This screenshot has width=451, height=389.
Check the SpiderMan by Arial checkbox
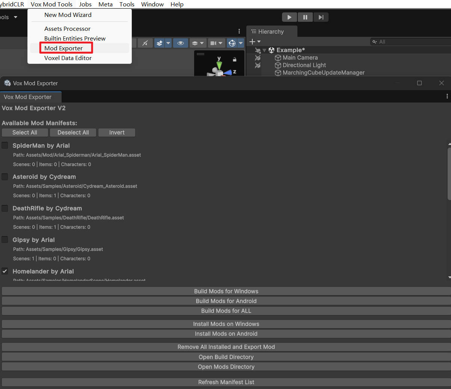[x=5, y=145]
